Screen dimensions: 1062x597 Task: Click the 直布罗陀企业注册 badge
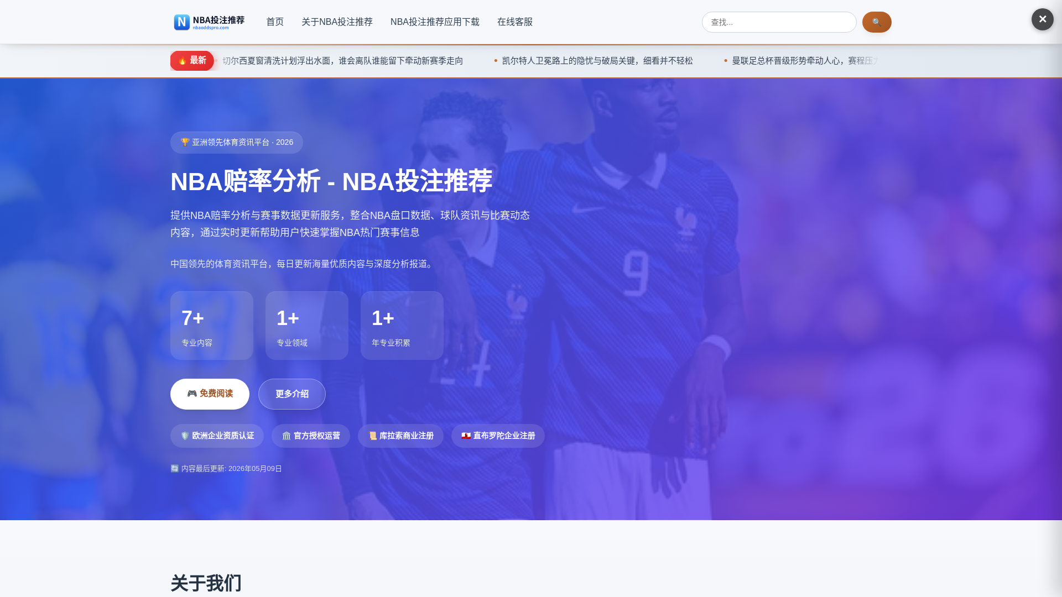498,436
